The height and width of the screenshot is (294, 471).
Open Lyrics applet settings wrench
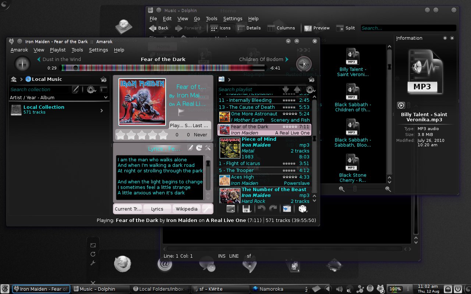point(208,148)
